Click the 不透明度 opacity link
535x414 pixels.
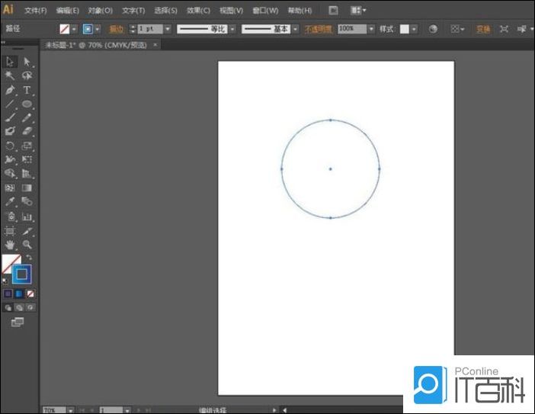[319, 29]
